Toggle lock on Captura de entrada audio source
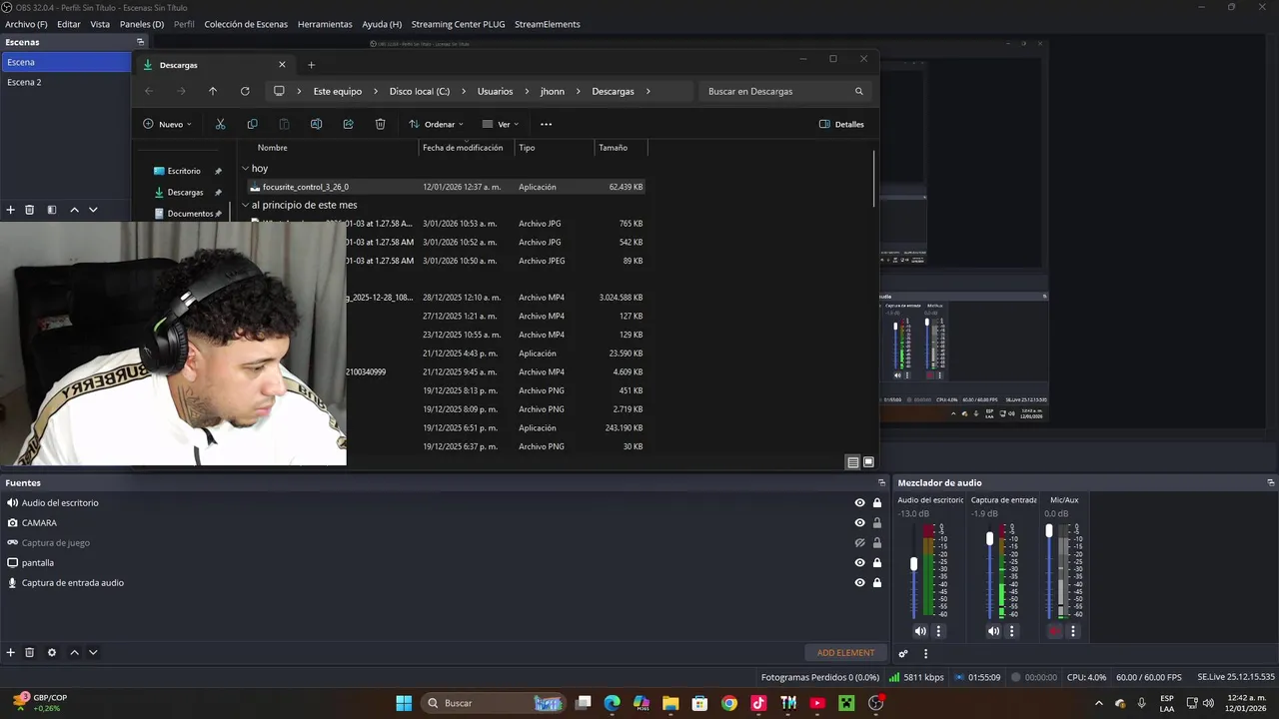The height and width of the screenshot is (719, 1279). tap(877, 583)
